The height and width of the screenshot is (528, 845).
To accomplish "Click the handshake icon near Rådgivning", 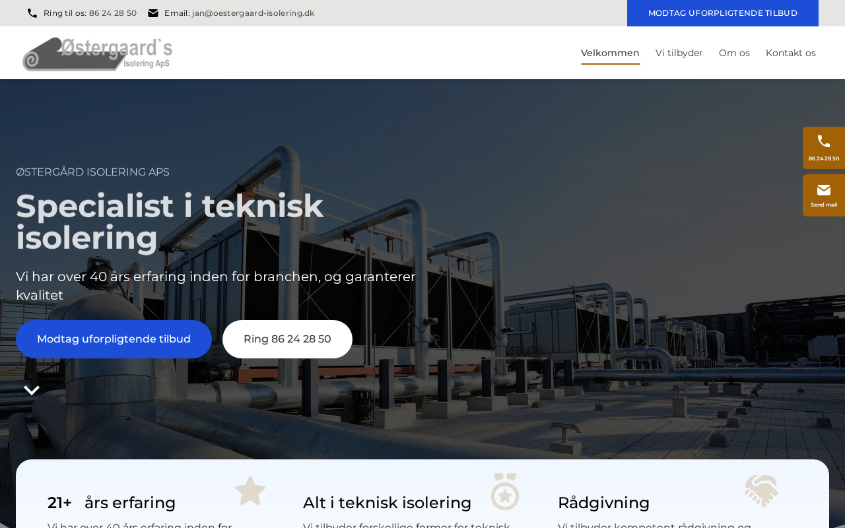I will (x=761, y=491).
